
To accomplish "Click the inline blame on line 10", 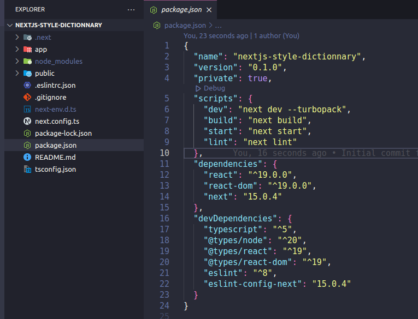I will 325,153.
